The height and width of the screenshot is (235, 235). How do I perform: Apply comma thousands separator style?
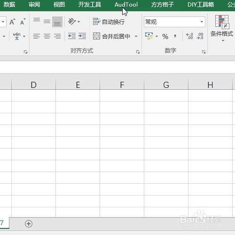pyautogui.click(x=175, y=36)
